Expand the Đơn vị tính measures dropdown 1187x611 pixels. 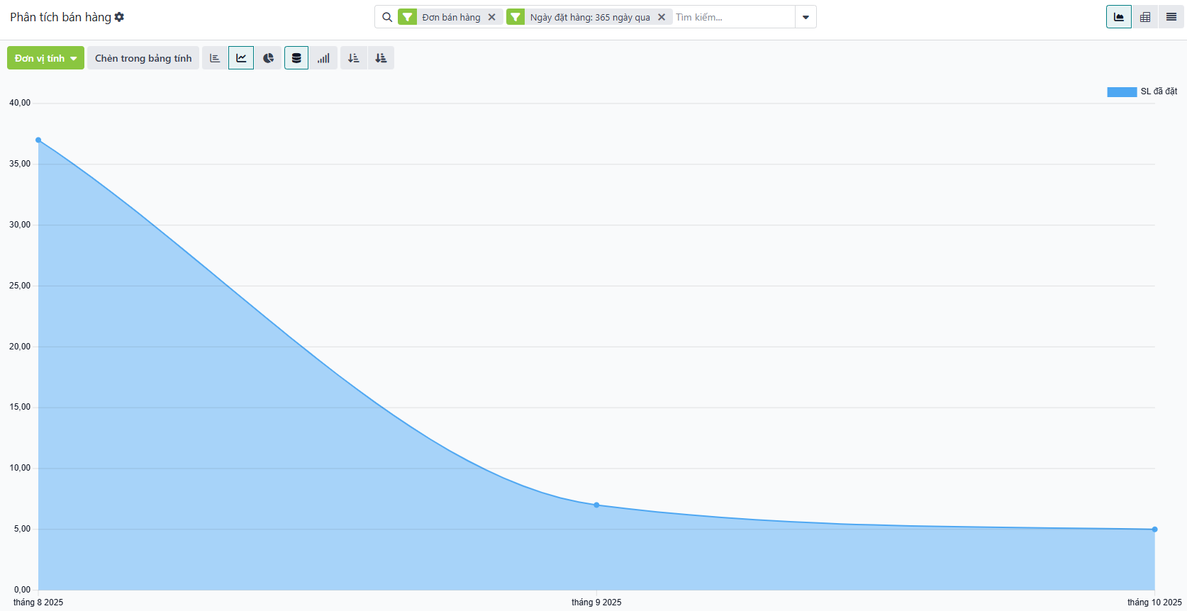click(45, 58)
